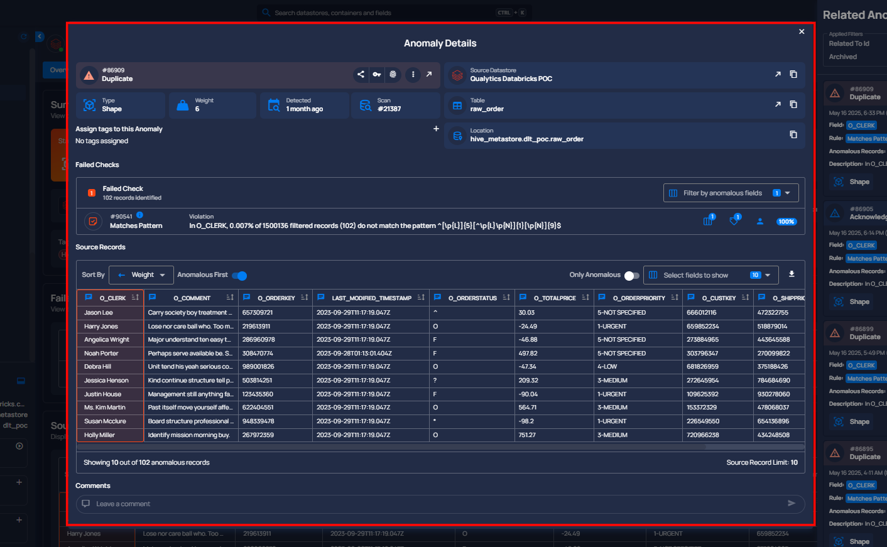Click comment icon on O_CLERK column header
This screenshot has height=547, width=887.
point(89,297)
